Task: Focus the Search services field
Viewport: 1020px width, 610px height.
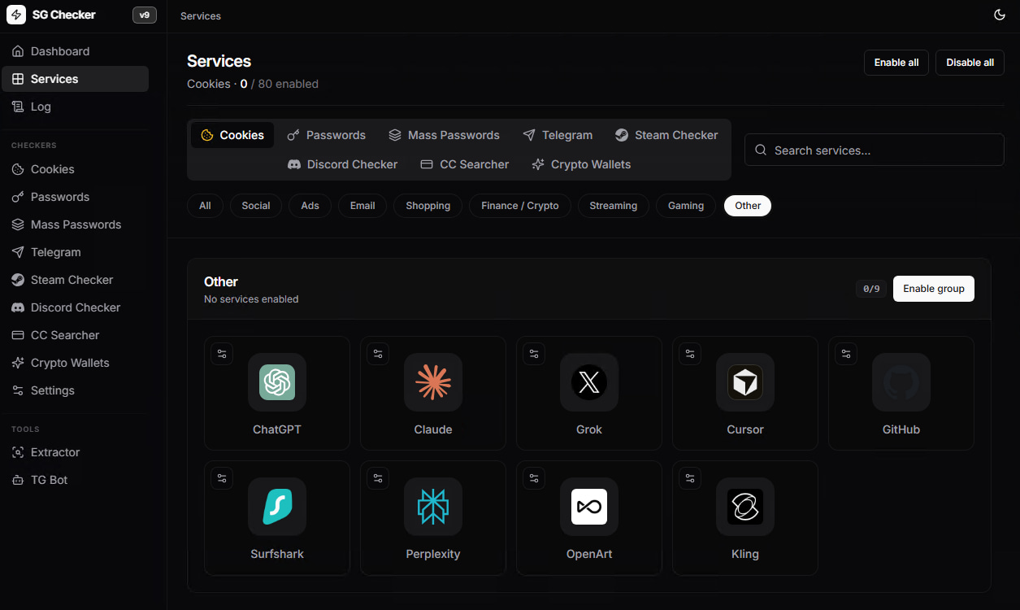Action: pos(875,150)
